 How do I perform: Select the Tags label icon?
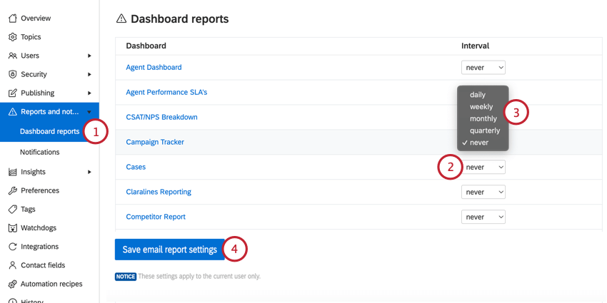(x=13, y=209)
